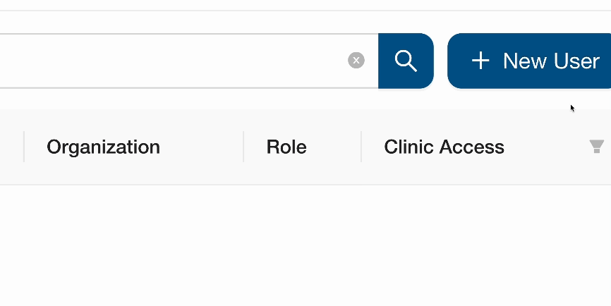Image resolution: width=611 pixels, height=306 pixels.
Task: Click the header cell left of Organization
Action: point(10,147)
